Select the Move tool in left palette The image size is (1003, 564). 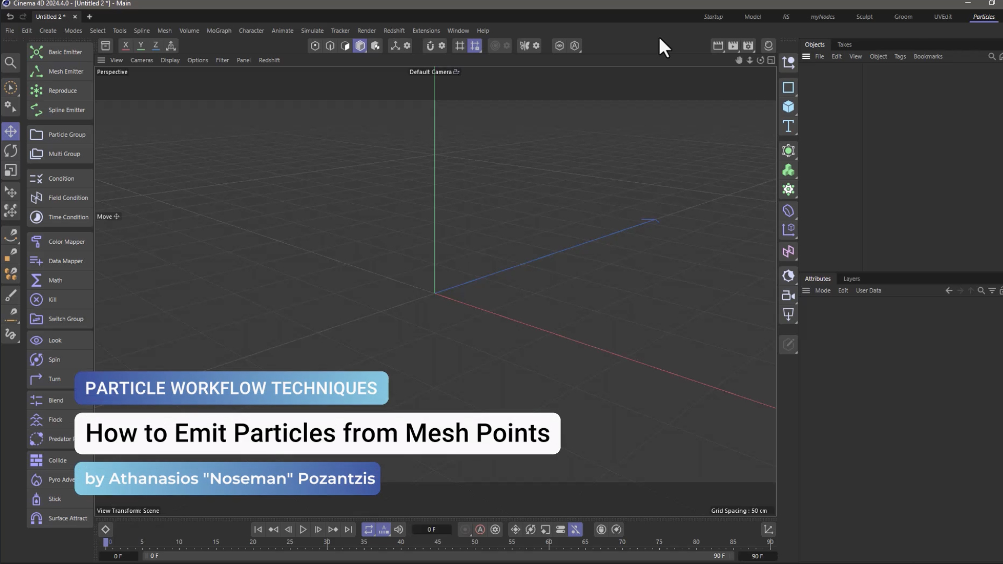coord(10,131)
